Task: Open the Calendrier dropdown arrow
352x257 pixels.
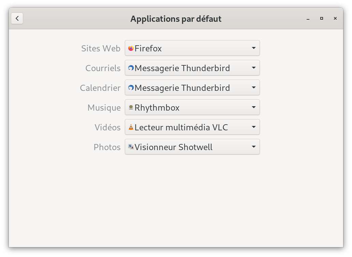Action: click(x=253, y=87)
